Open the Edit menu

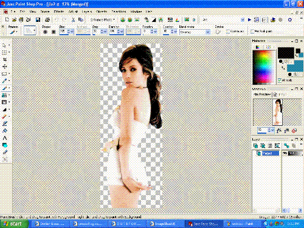click(x=22, y=12)
